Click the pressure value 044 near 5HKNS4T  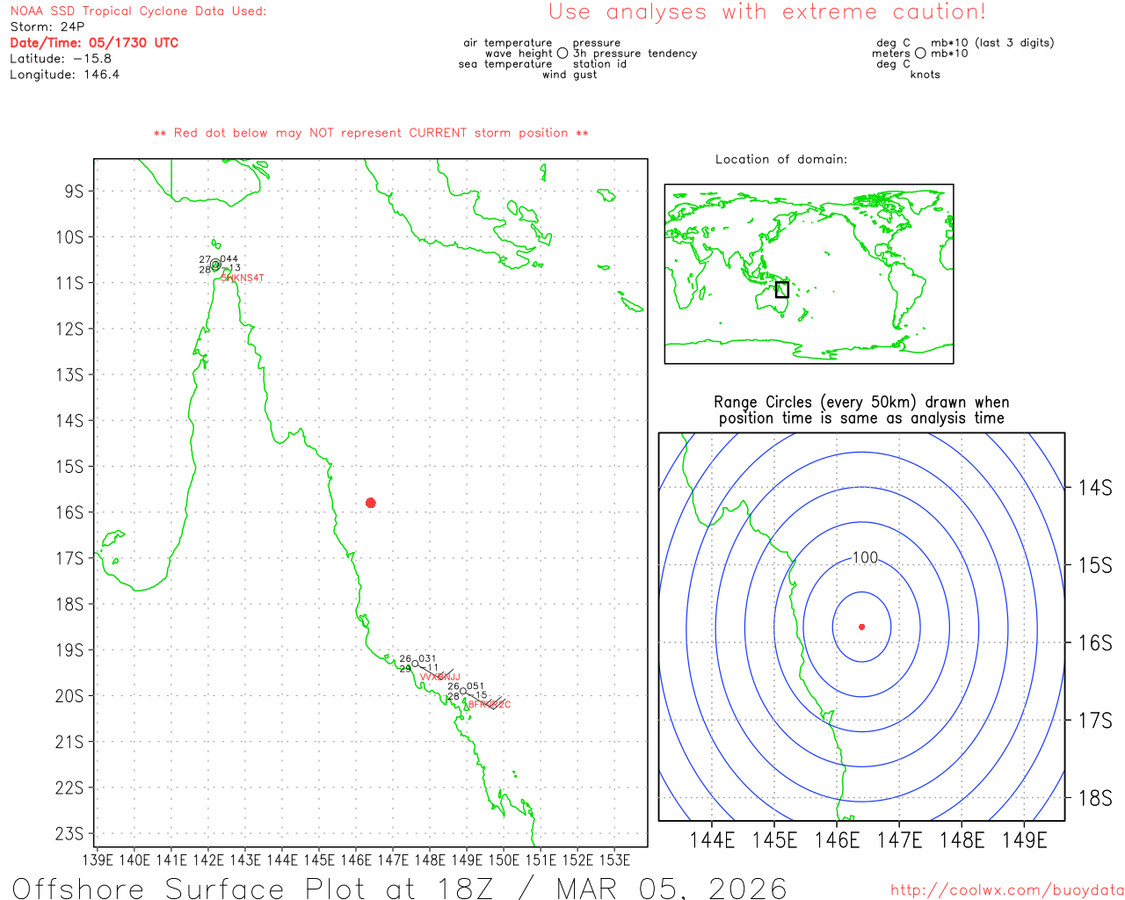pyautogui.click(x=229, y=259)
